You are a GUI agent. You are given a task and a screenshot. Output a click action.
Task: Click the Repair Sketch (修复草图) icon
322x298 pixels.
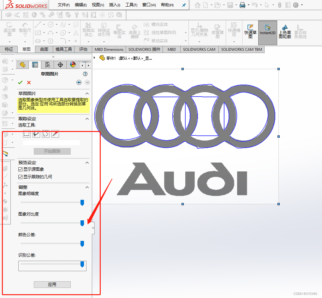pyautogui.click(x=218, y=31)
